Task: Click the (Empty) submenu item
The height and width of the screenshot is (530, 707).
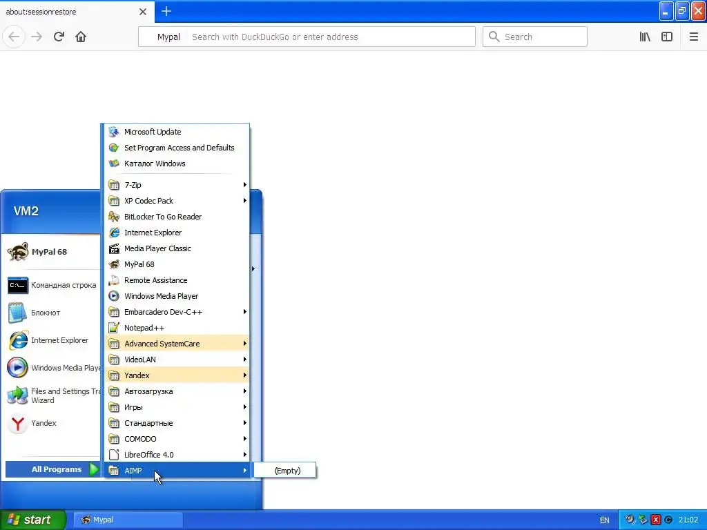Action: [x=285, y=471]
